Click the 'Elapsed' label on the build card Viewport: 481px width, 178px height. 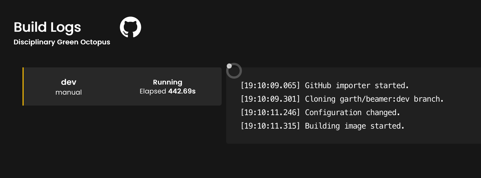pyautogui.click(x=152, y=91)
